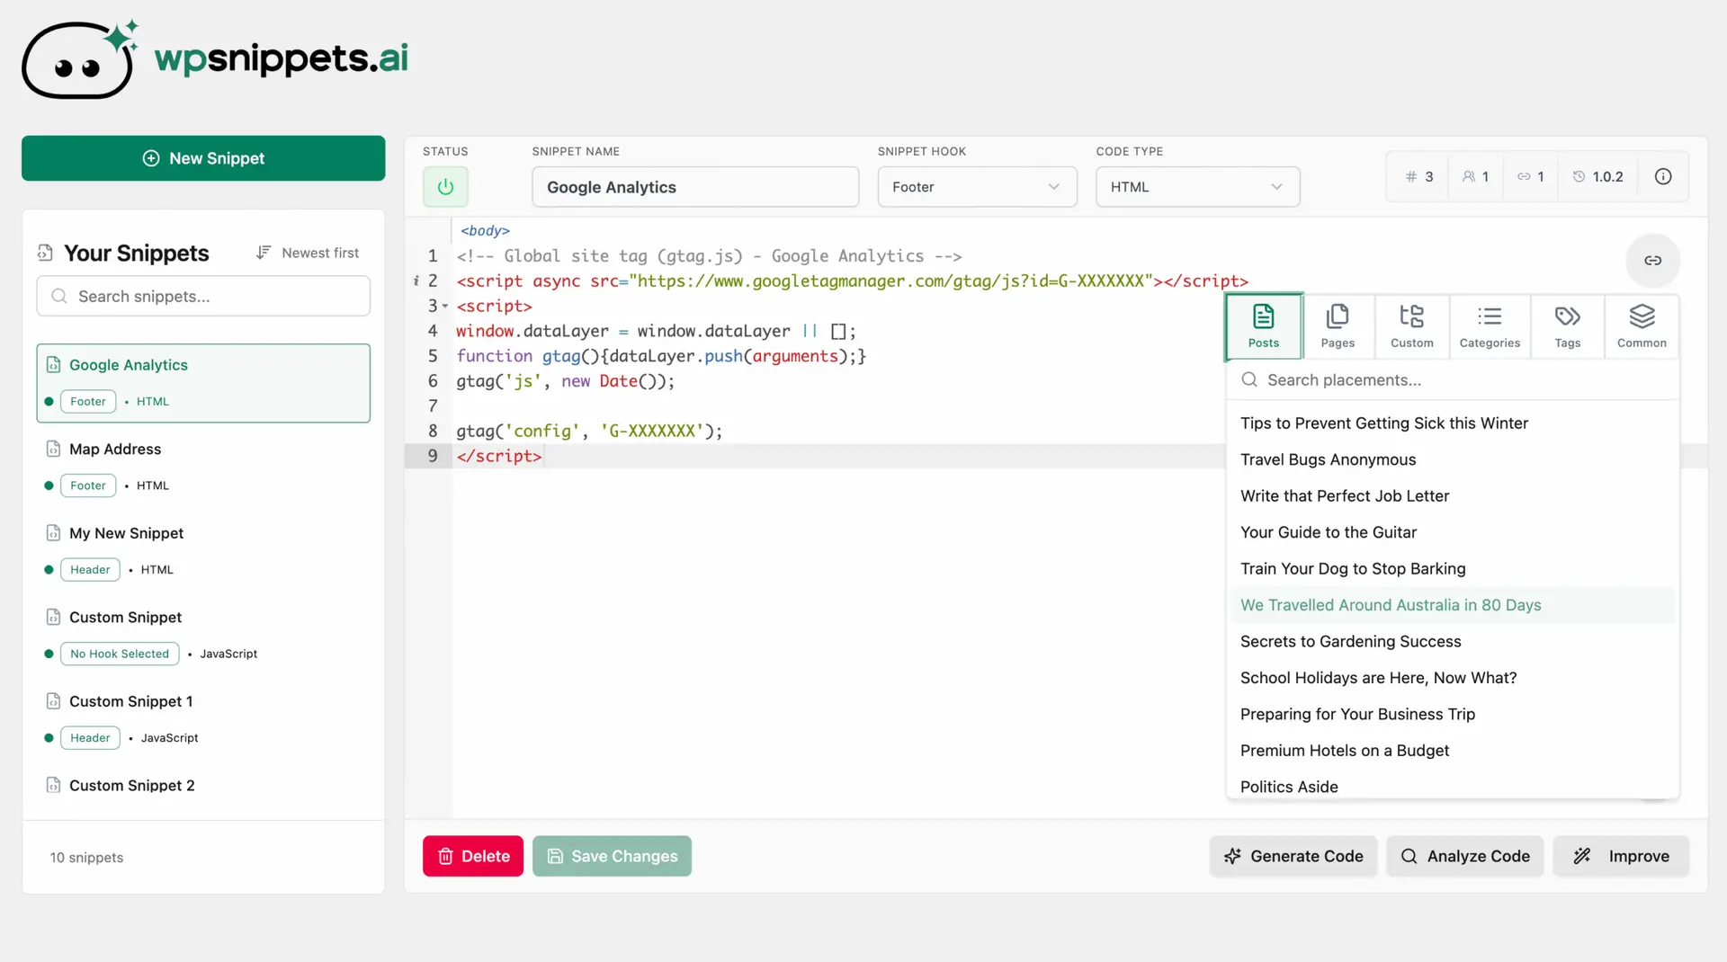This screenshot has width=1727, height=962.
Task: Click Analyze Code button
Action: coord(1464,856)
